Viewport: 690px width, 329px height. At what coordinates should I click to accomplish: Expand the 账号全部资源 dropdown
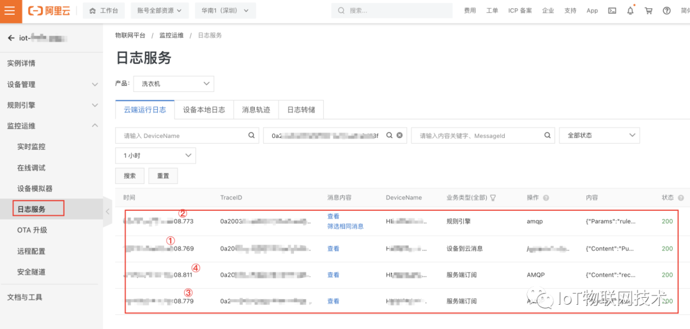pyautogui.click(x=159, y=11)
